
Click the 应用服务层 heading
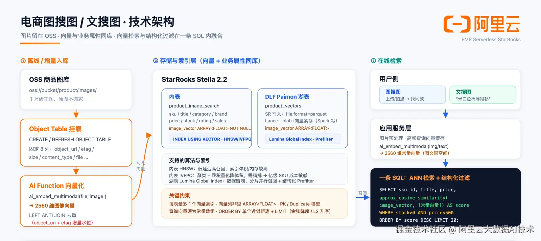tap(395, 128)
